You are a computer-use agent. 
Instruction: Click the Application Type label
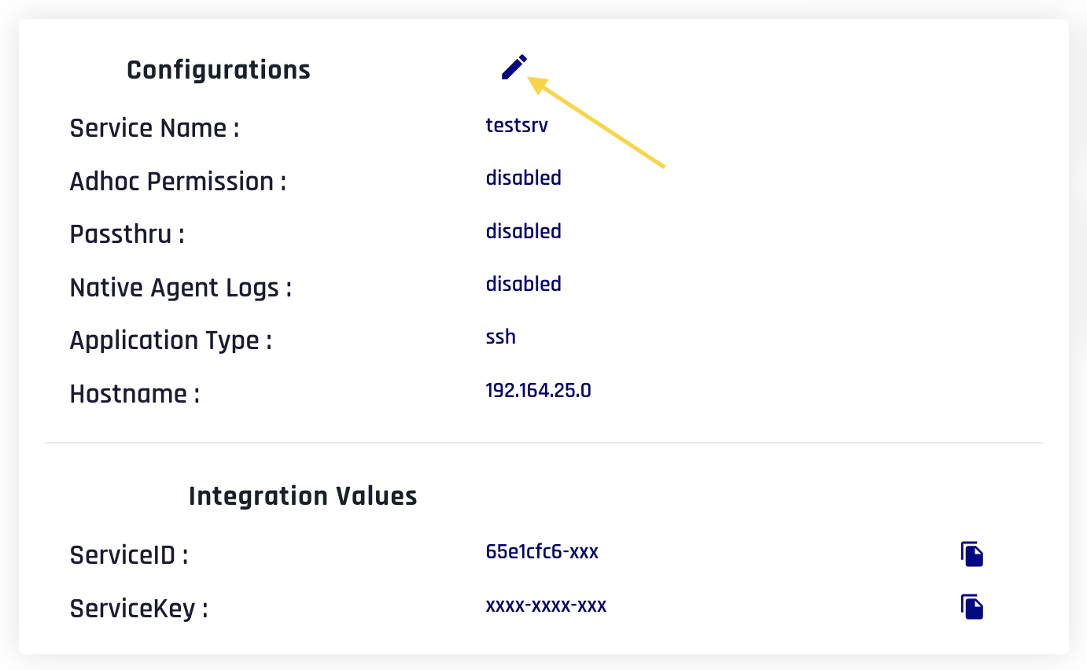[171, 341]
